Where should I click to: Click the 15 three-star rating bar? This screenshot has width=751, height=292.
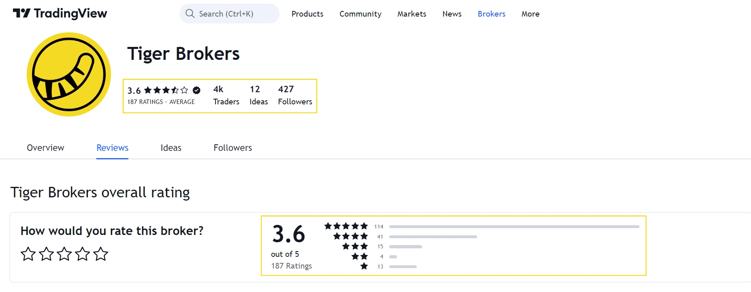point(405,246)
